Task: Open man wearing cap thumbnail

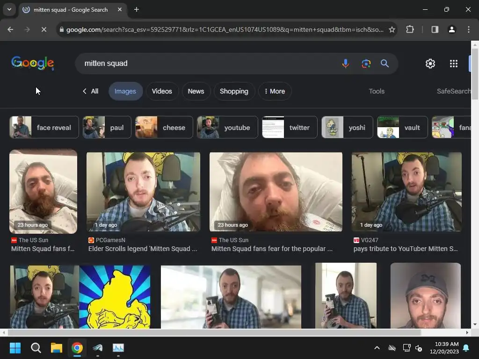Action: pyautogui.click(x=425, y=295)
